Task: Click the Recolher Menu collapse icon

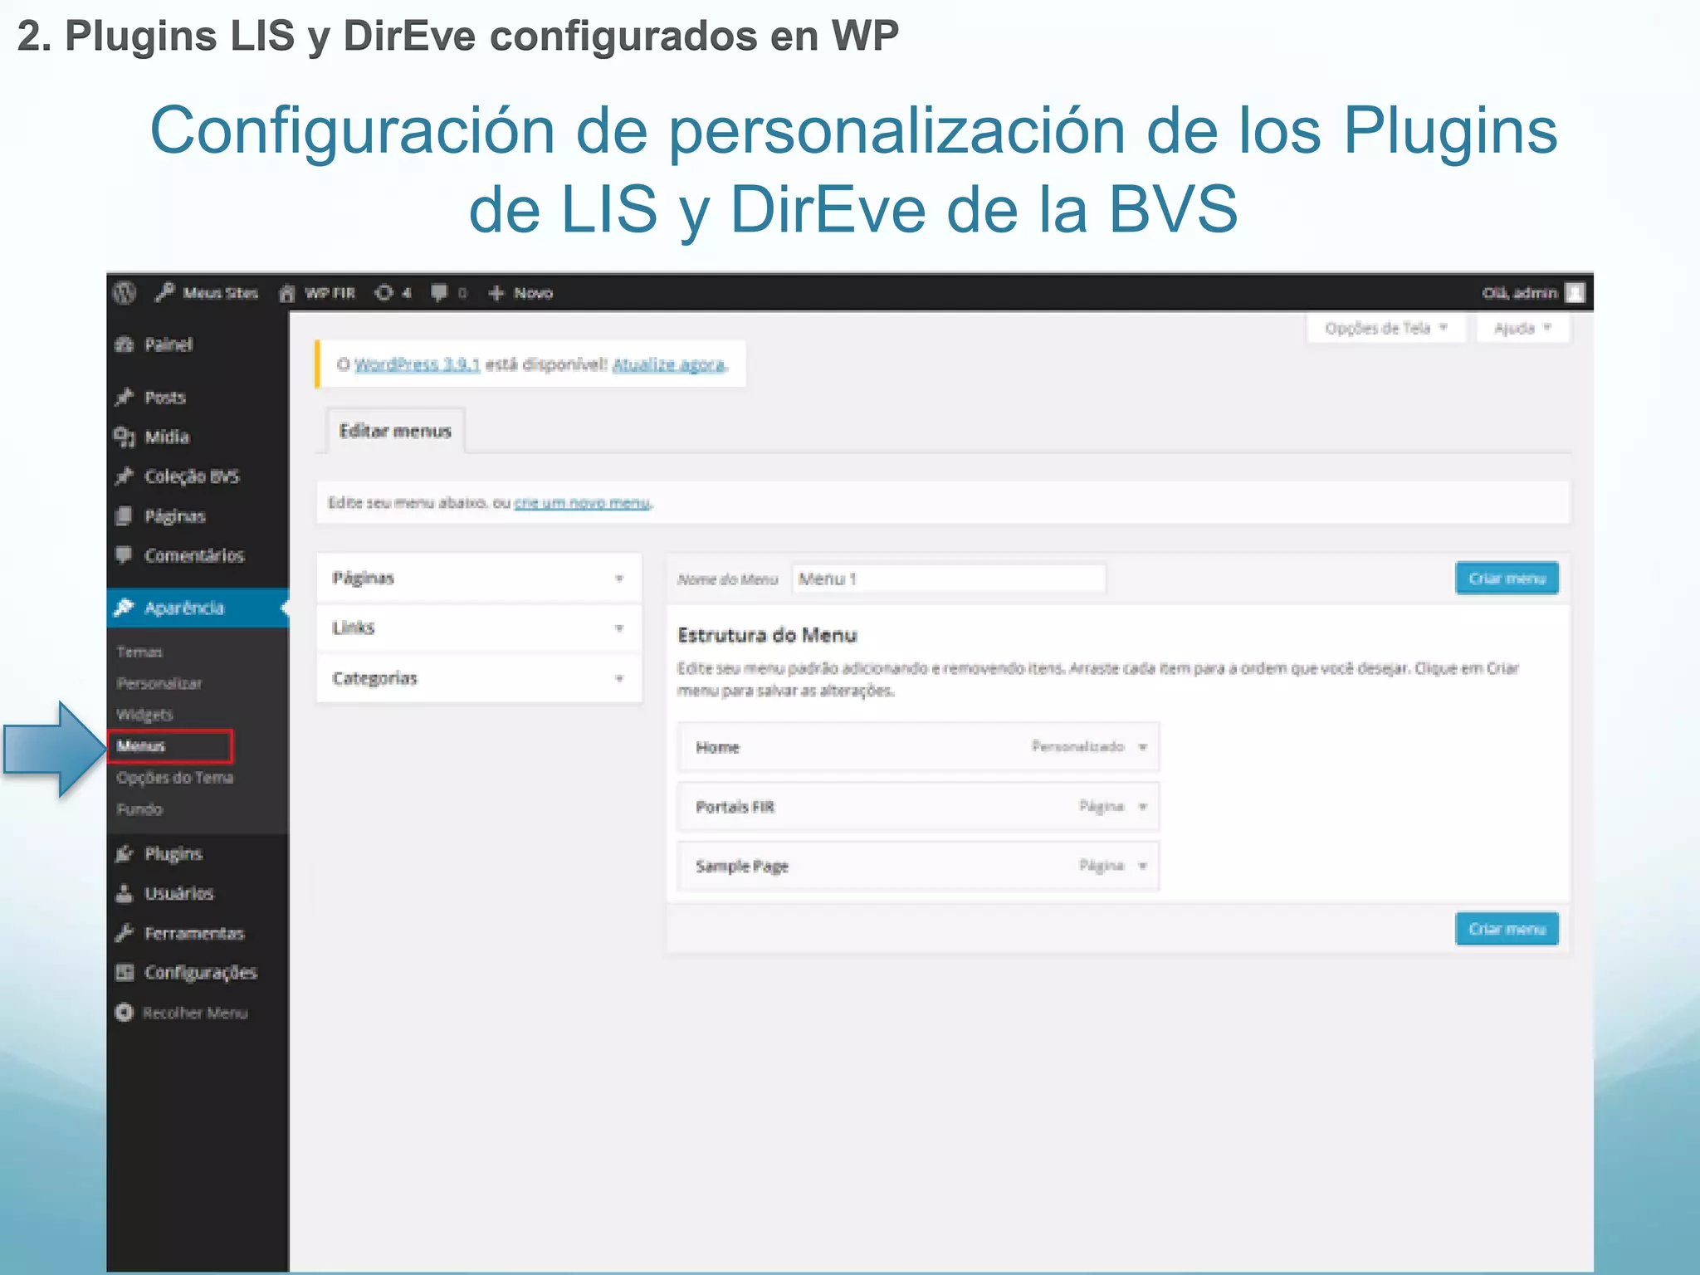Action: (x=125, y=1013)
